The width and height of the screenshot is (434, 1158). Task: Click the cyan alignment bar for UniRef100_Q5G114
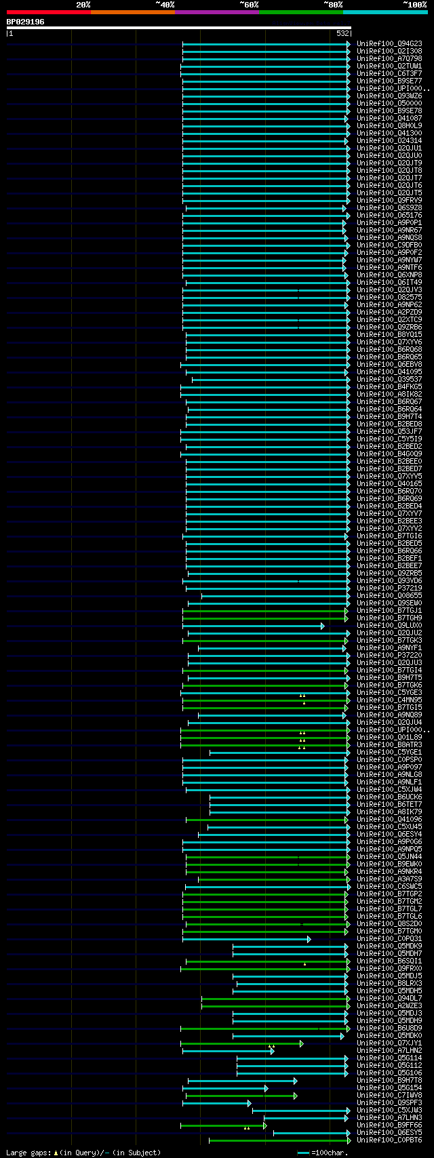pos(292,1058)
